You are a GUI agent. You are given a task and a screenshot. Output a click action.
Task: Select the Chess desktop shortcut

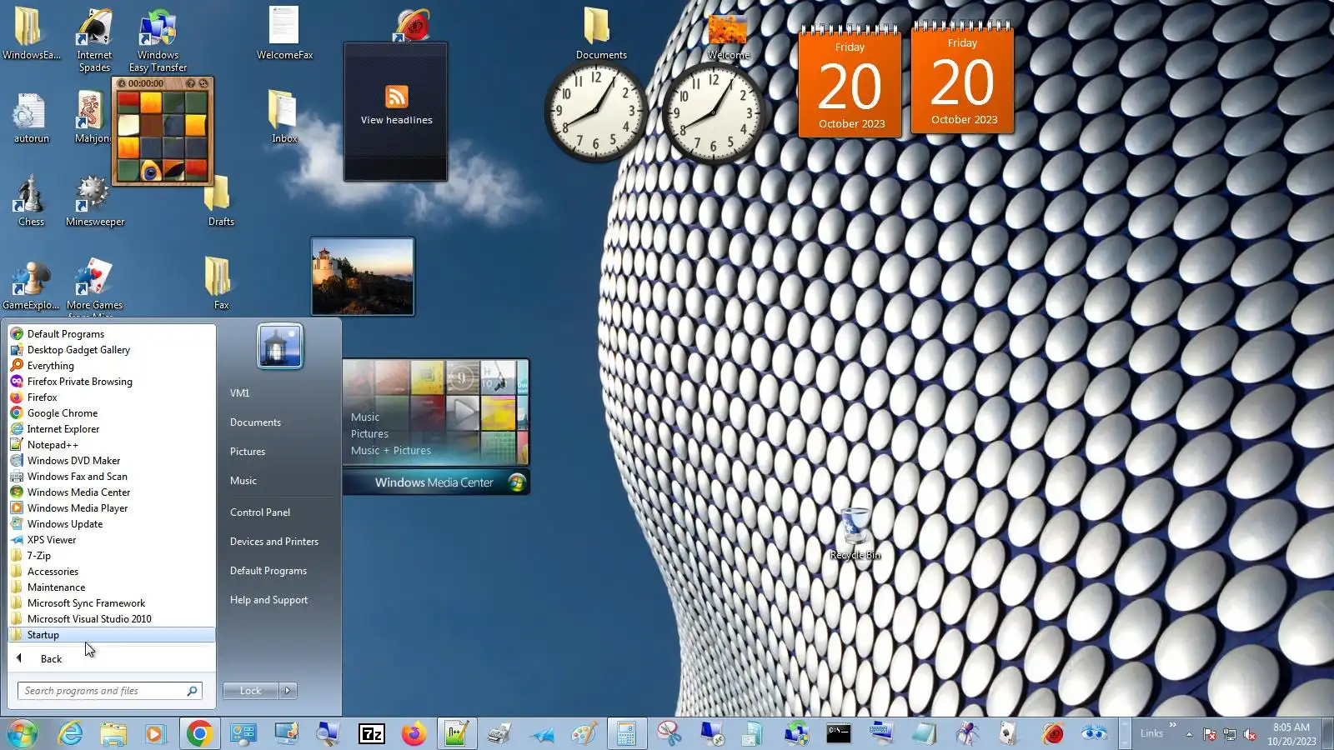(x=31, y=201)
